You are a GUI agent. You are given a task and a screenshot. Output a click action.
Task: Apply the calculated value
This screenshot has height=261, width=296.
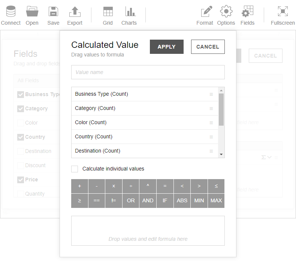point(166,47)
